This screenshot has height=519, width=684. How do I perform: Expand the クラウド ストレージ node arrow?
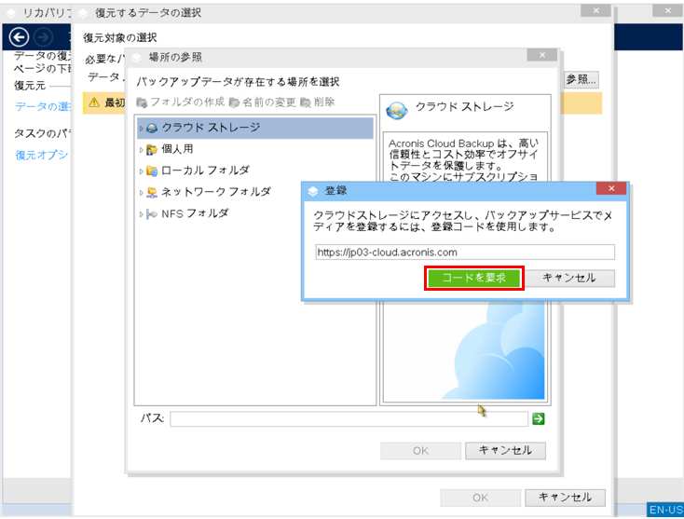click(141, 128)
